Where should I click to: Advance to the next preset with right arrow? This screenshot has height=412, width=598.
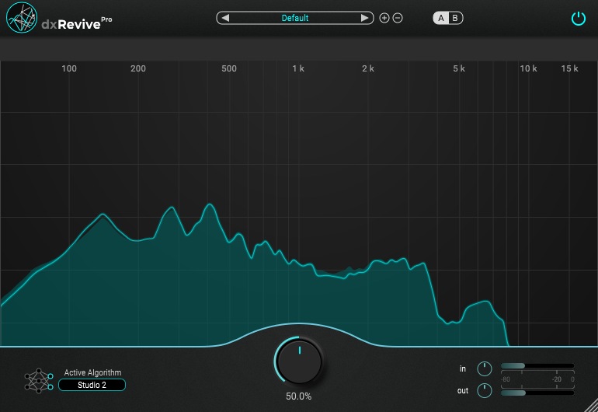[364, 18]
